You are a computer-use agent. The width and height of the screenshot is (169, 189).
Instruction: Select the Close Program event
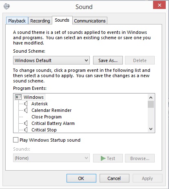tap(47, 117)
